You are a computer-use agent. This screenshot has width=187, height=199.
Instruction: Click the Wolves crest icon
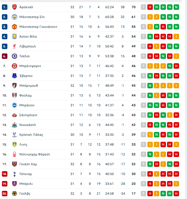point(14,194)
